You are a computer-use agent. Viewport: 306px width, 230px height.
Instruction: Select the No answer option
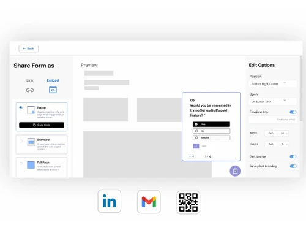tap(211, 131)
